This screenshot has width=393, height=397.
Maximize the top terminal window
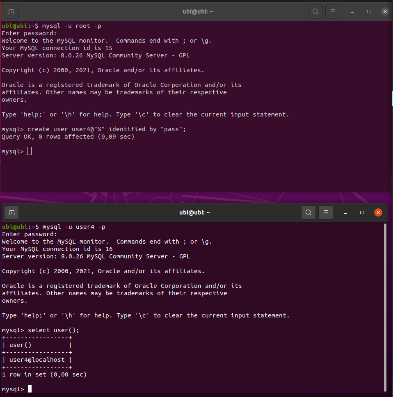pos(369,11)
